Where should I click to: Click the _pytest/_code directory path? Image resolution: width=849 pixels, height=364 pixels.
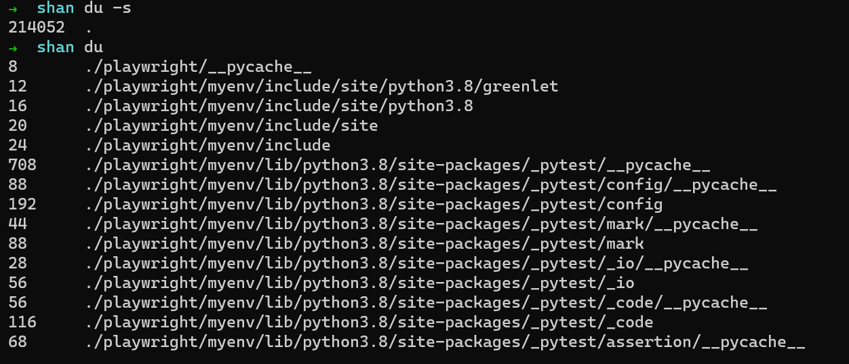pyautogui.click(x=369, y=323)
